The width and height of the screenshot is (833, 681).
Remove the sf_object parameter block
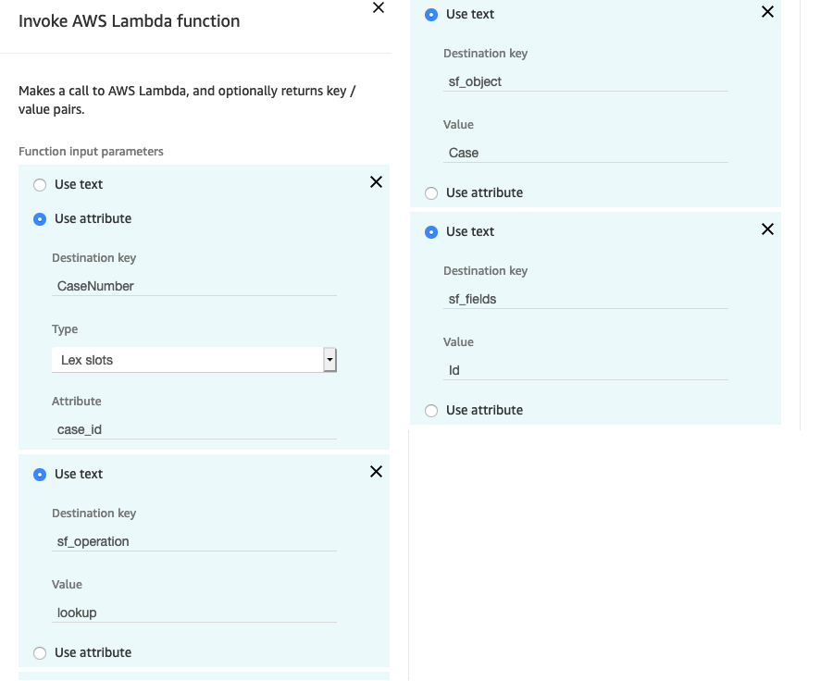[767, 12]
